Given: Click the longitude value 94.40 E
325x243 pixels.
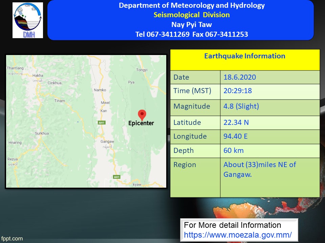Looking at the screenshot, I should [236, 136].
